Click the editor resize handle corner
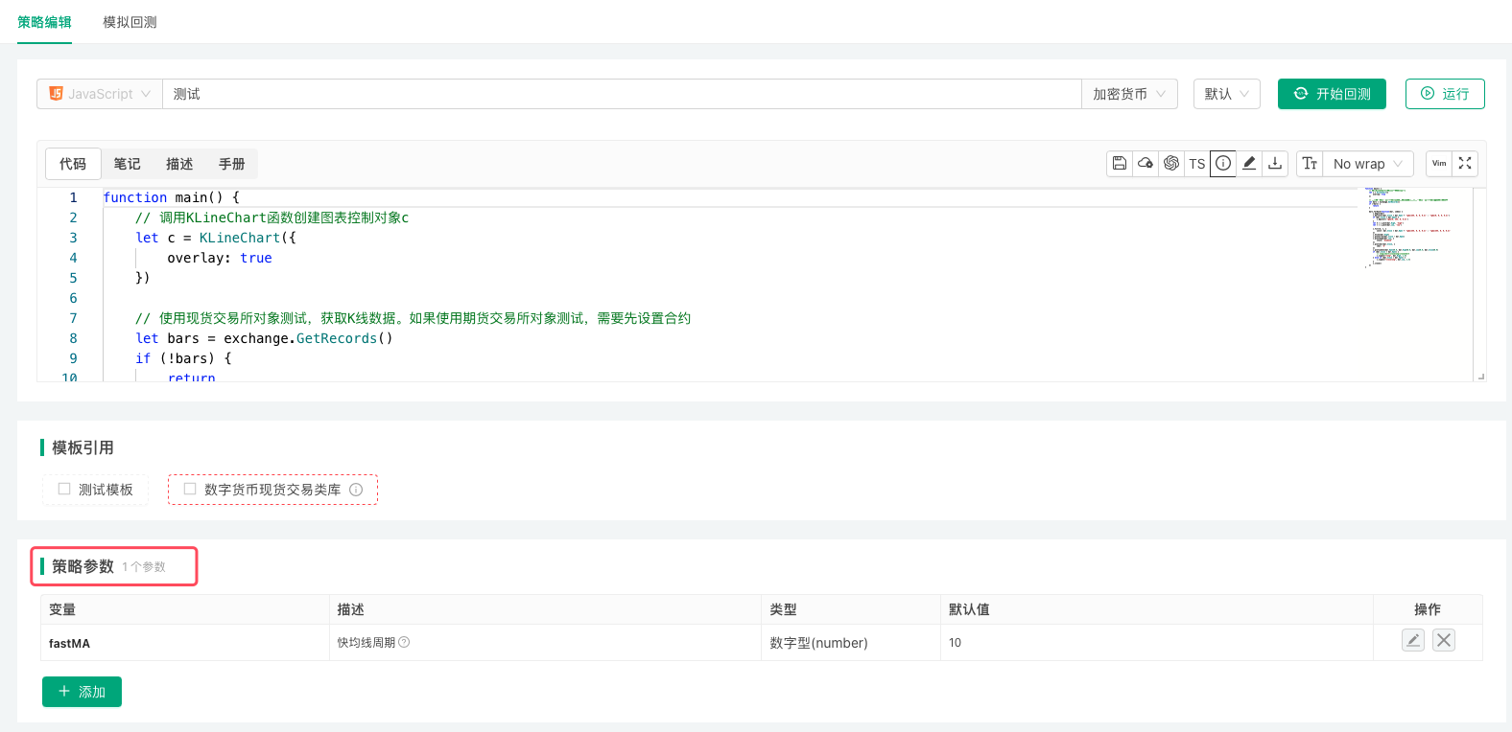The width and height of the screenshot is (1512, 732). (x=1481, y=377)
